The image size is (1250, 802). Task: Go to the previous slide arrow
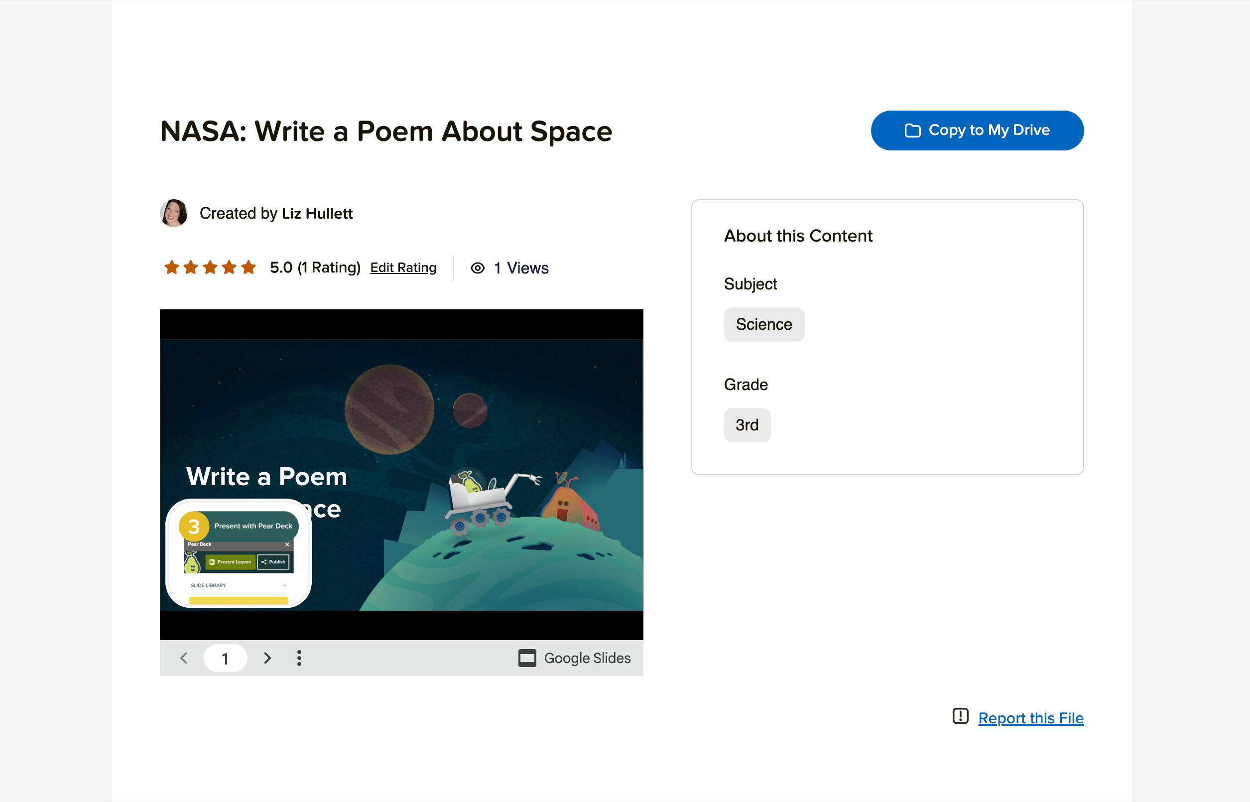click(184, 658)
